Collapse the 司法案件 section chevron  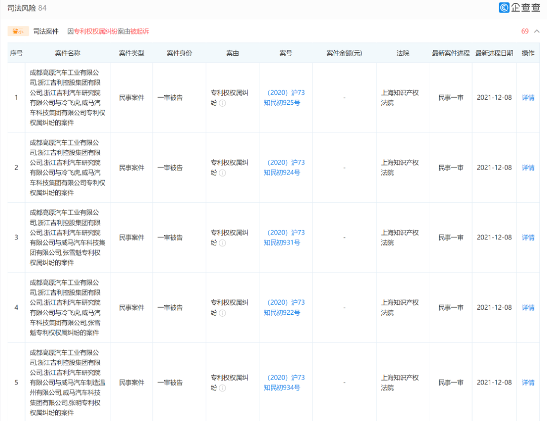point(537,31)
